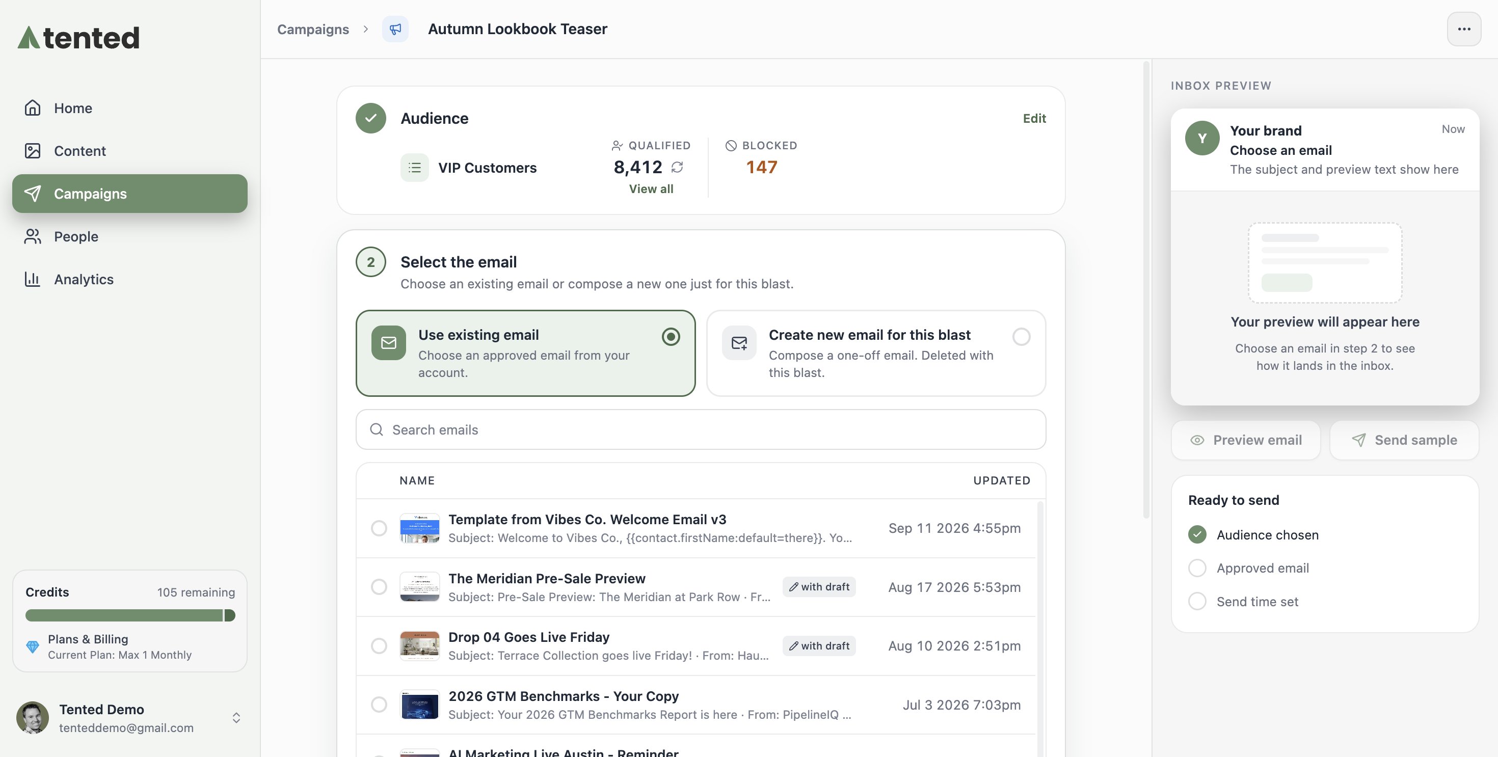Sort by the UPDATED column header
This screenshot has height=757, width=1498.
click(x=1001, y=480)
